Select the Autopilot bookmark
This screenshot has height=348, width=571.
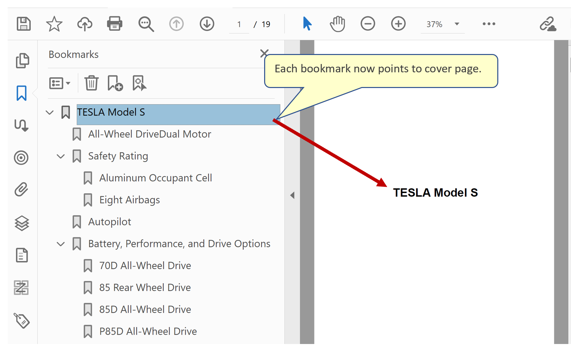tap(109, 222)
